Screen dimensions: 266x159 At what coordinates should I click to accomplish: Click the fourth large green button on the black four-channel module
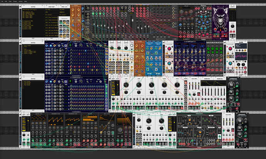[x=221, y=49]
